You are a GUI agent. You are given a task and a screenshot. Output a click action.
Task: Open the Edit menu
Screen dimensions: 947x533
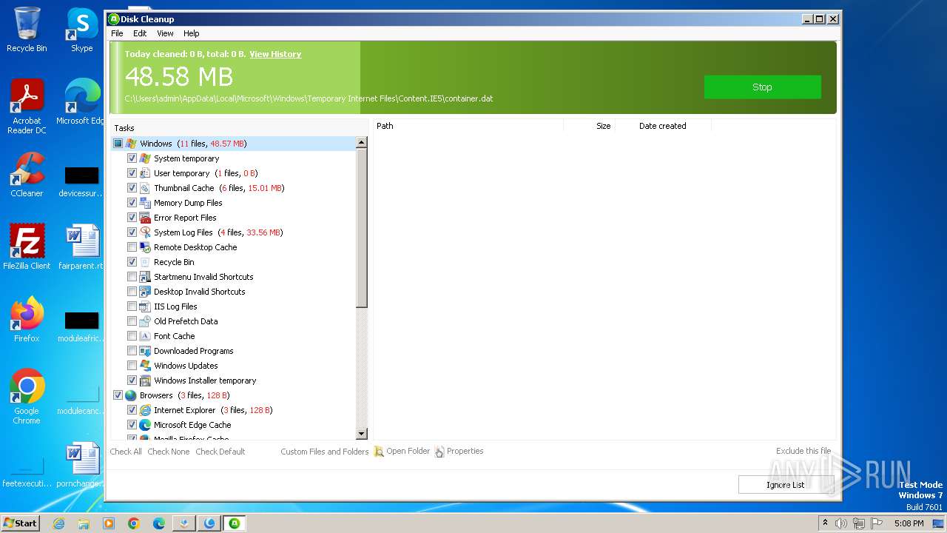pos(140,33)
